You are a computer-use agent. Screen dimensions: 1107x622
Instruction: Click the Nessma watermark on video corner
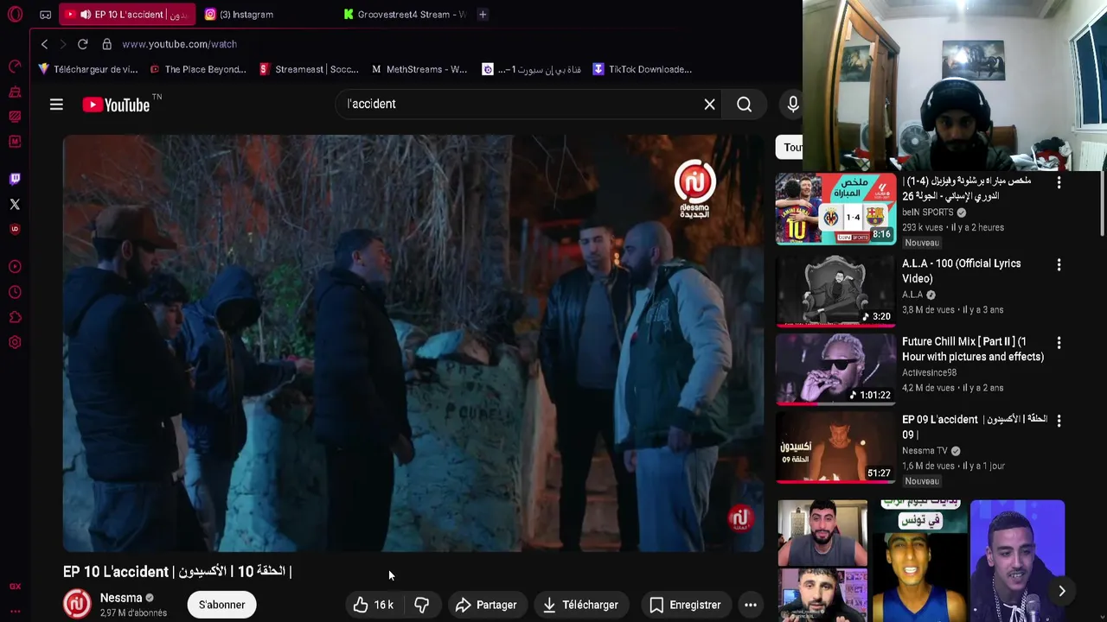pos(740,519)
